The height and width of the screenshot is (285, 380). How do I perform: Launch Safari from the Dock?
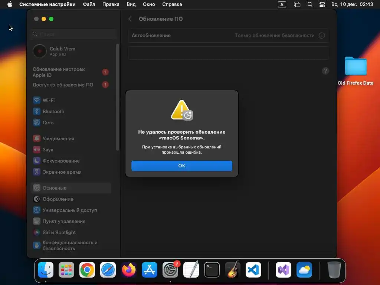click(x=108, y=270)
